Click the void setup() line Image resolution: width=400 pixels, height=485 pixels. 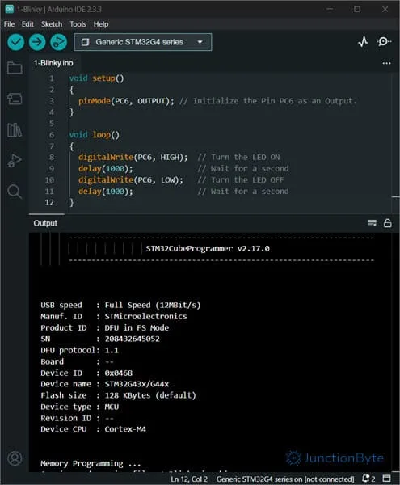tap(96, 78)
